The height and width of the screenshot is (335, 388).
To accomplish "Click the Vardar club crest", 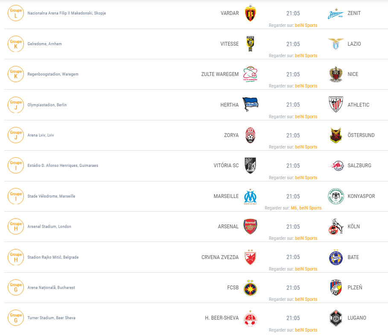I will click(250, 13).
